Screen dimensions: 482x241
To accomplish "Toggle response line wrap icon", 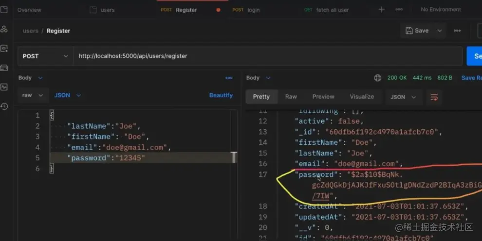I will click(434, 97).
